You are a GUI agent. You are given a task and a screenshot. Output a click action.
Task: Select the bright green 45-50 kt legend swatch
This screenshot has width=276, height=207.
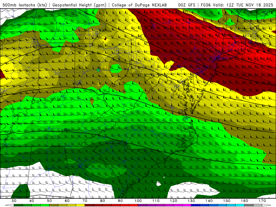(45, 205)
